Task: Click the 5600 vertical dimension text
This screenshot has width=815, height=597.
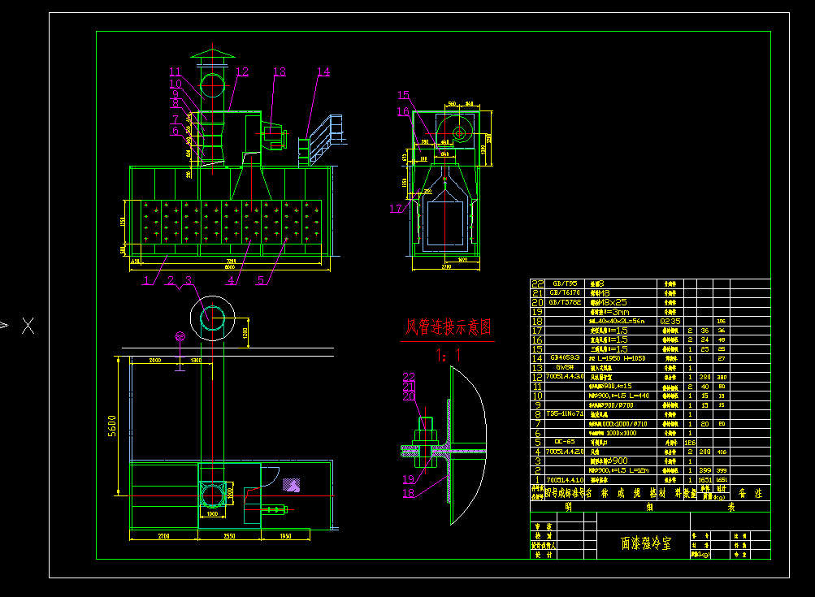Action: click(x=112, y=426)
